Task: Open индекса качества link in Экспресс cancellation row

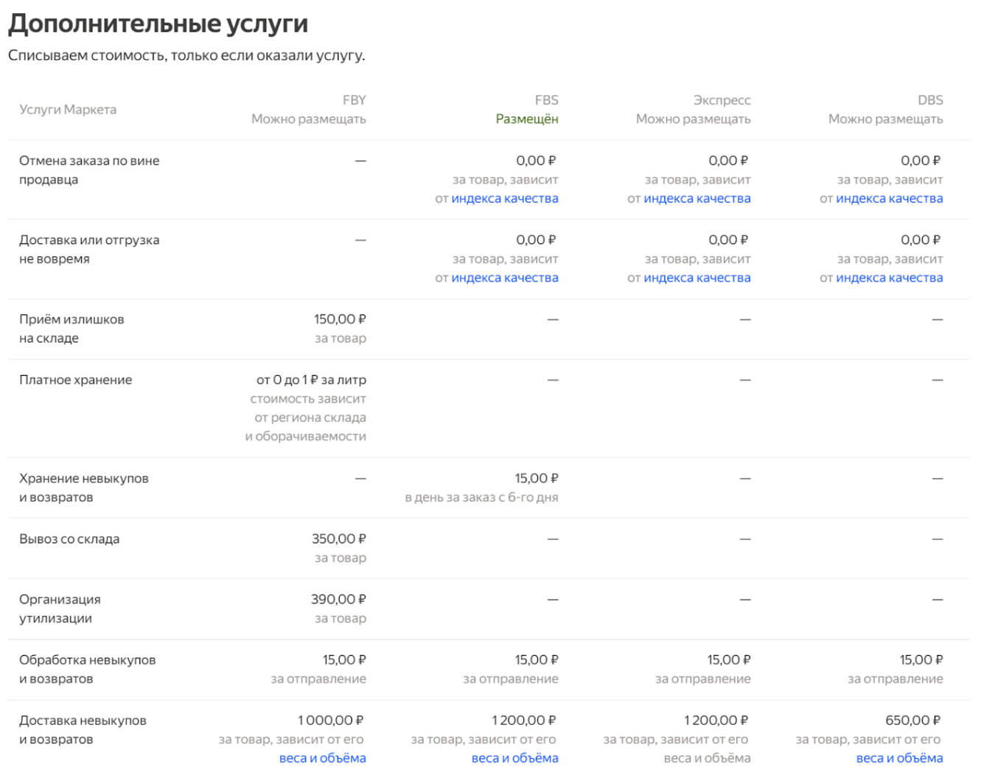Action: 697,198
